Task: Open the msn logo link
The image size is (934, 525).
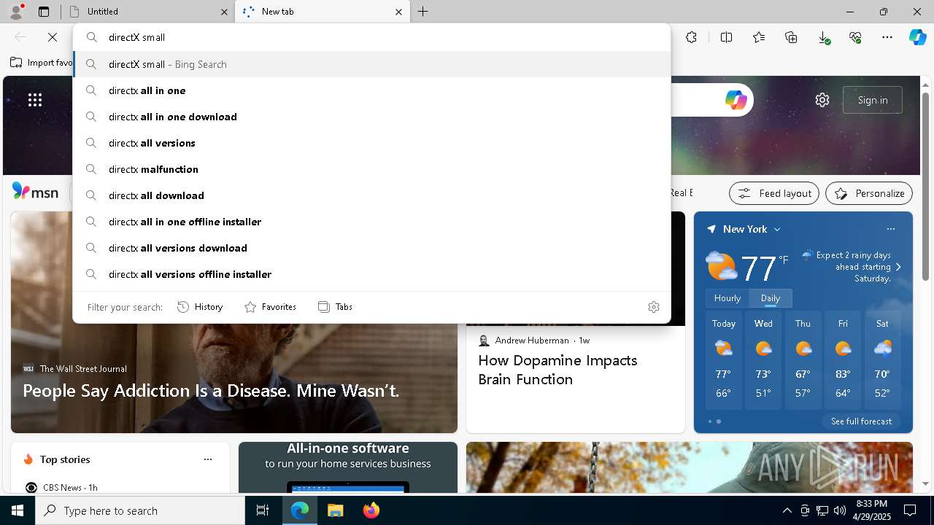Action: (35, 192)
